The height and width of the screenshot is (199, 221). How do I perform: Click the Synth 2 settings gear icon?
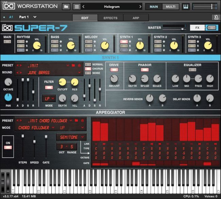[x=164, y=42]
